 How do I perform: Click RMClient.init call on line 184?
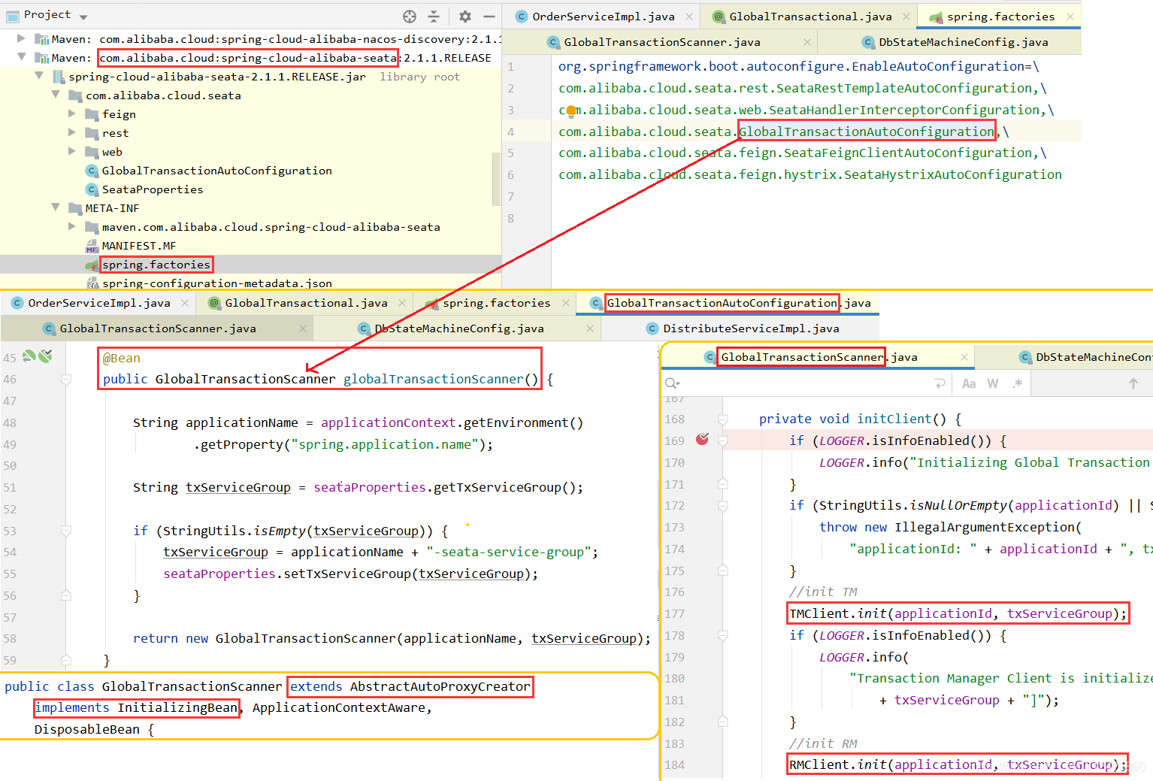click(x=958, y=764)
